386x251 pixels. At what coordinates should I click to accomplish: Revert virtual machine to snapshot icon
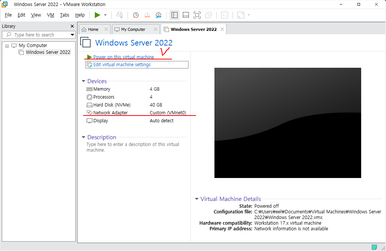point(147,15)
